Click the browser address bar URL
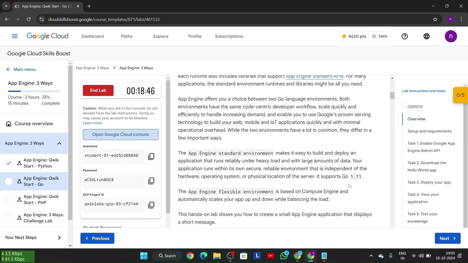Image resolution: width=468 pixels, height=263 pixels. 103,19
